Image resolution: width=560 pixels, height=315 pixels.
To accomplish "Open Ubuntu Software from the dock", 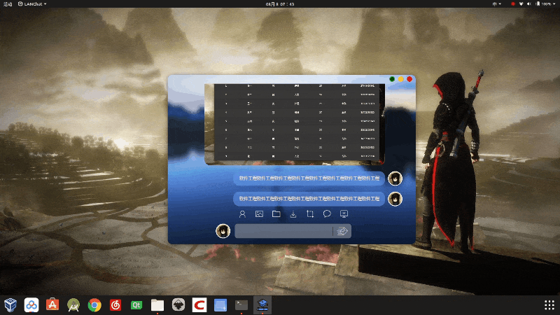I will tap(52, 305).
